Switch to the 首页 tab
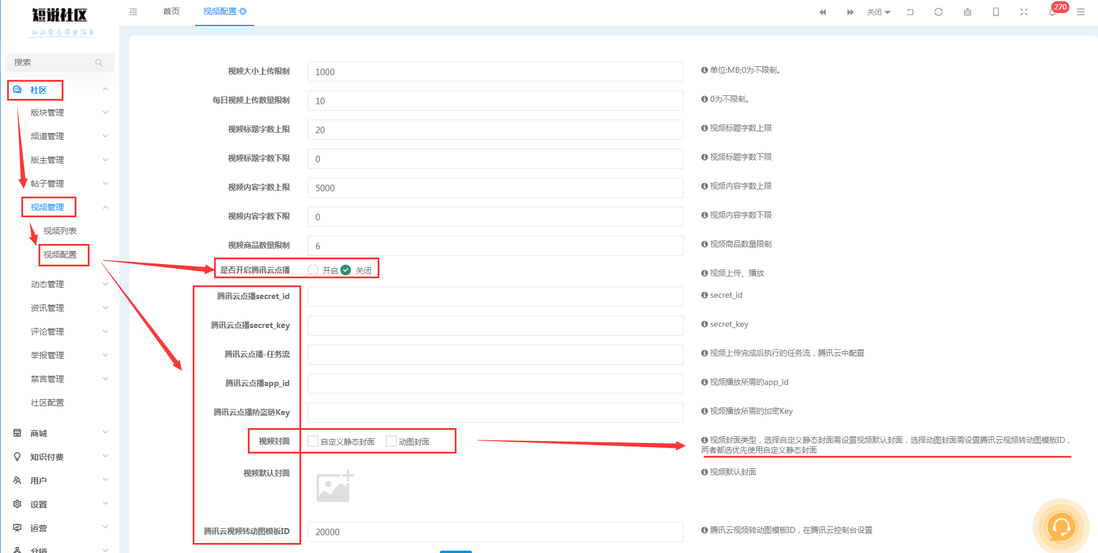Image resolution: width=1098 pixels, height=553 pixels. click(x=171, y=12)
